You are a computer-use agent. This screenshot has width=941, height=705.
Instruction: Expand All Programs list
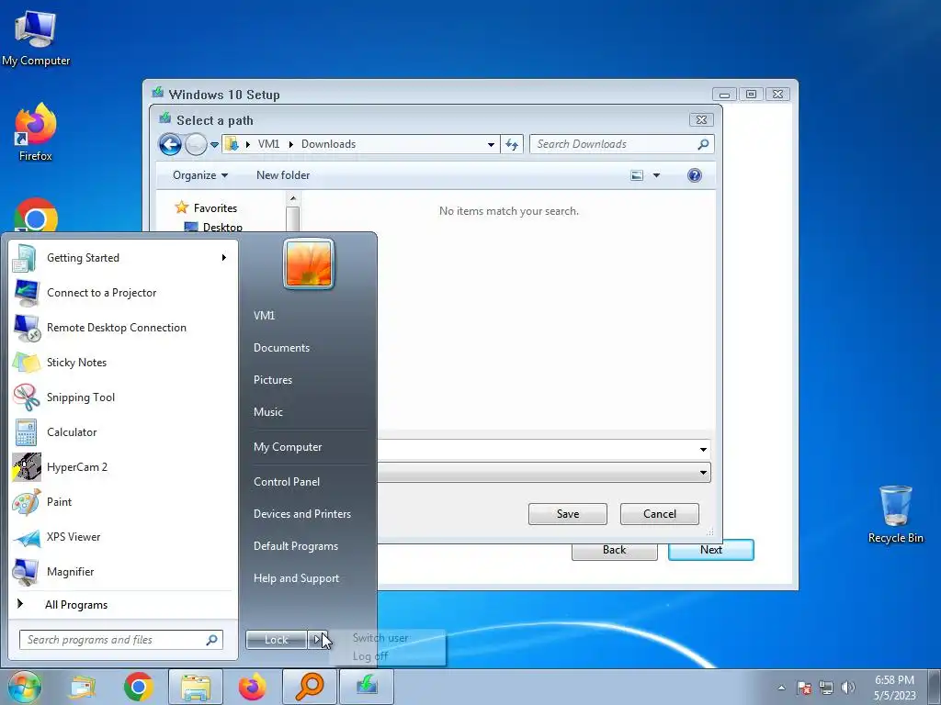[x=76, y=605]
